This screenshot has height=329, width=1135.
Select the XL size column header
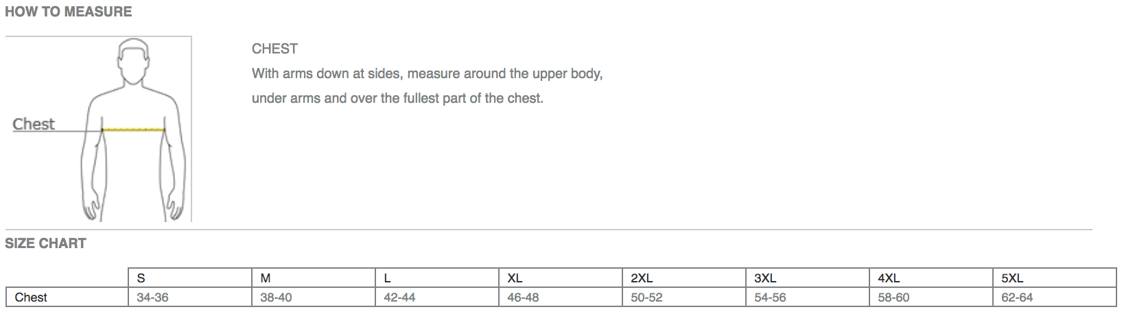pos(561,278)
